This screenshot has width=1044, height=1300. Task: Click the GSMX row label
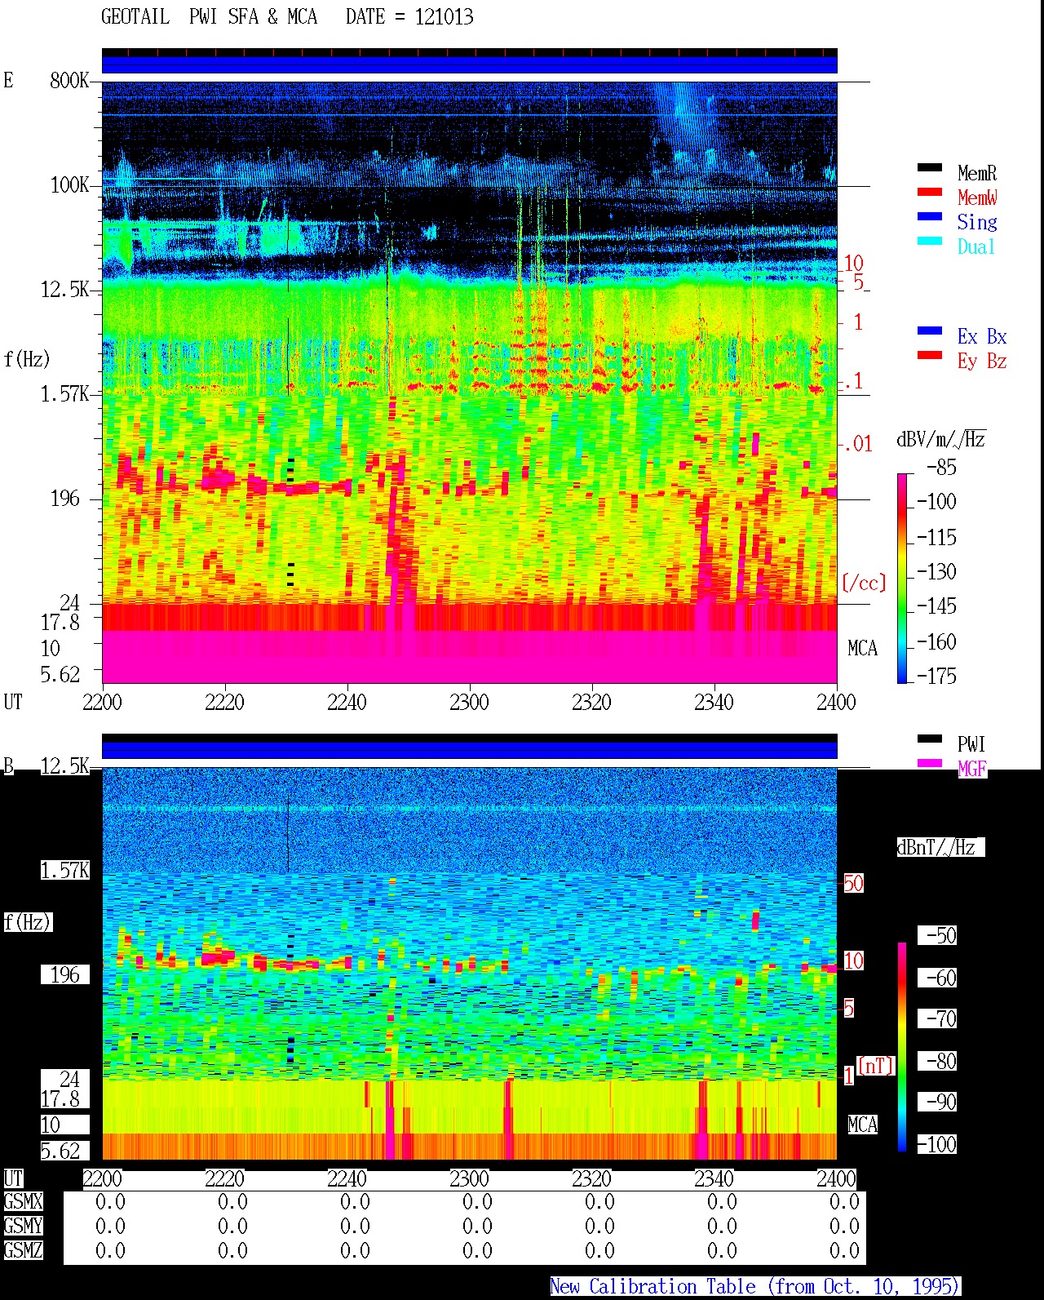pos(23,1202)
